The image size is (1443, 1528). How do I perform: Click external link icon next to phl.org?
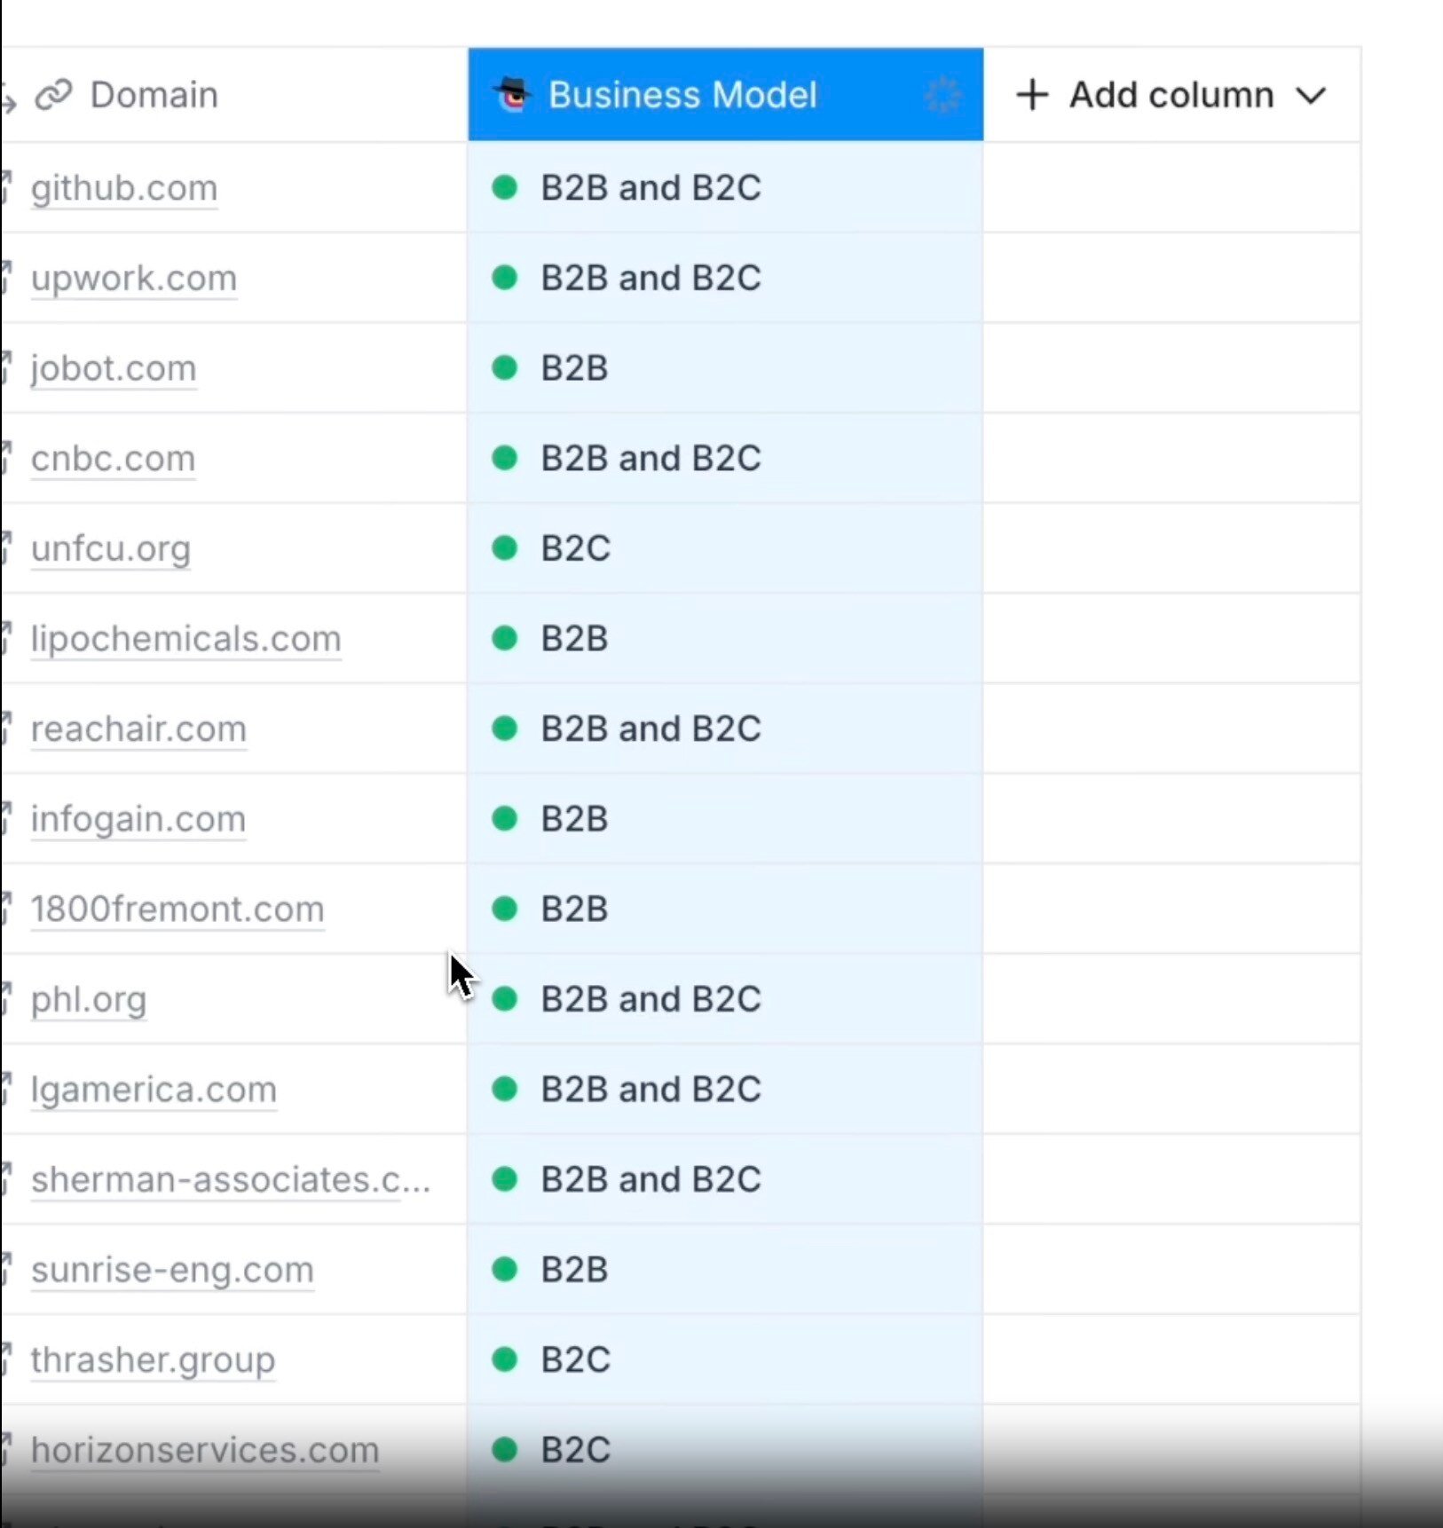5,998
